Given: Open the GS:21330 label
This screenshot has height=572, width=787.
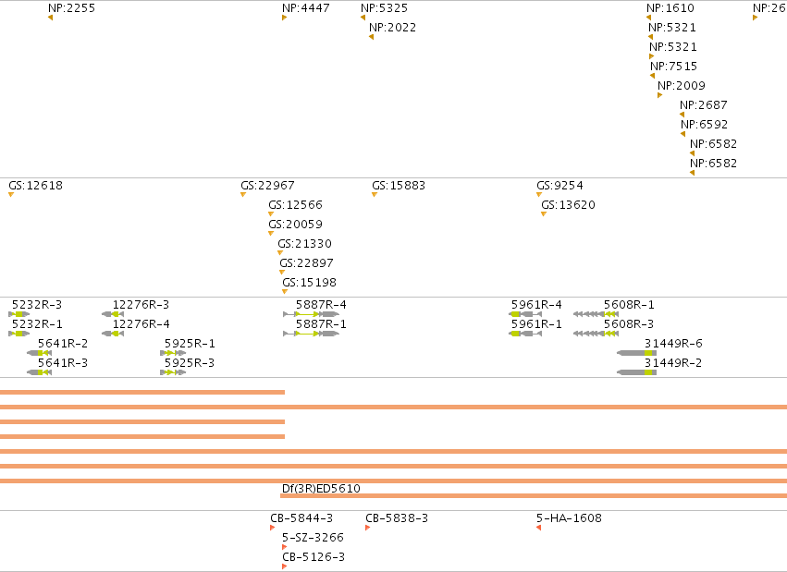Looking at the screenshot, I should pyautogui.click(x=304, y=244).
